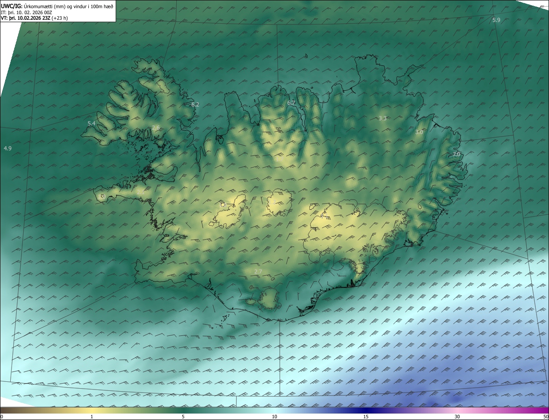The width and height of the screenshot is (549, 420).
Task: Click the 7.0 precipitation value
Action: [x=456, y=155]
